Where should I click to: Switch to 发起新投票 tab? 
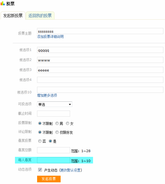[13, 16]
